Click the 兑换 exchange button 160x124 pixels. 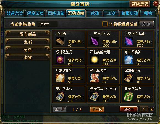(x=146, y=24)
